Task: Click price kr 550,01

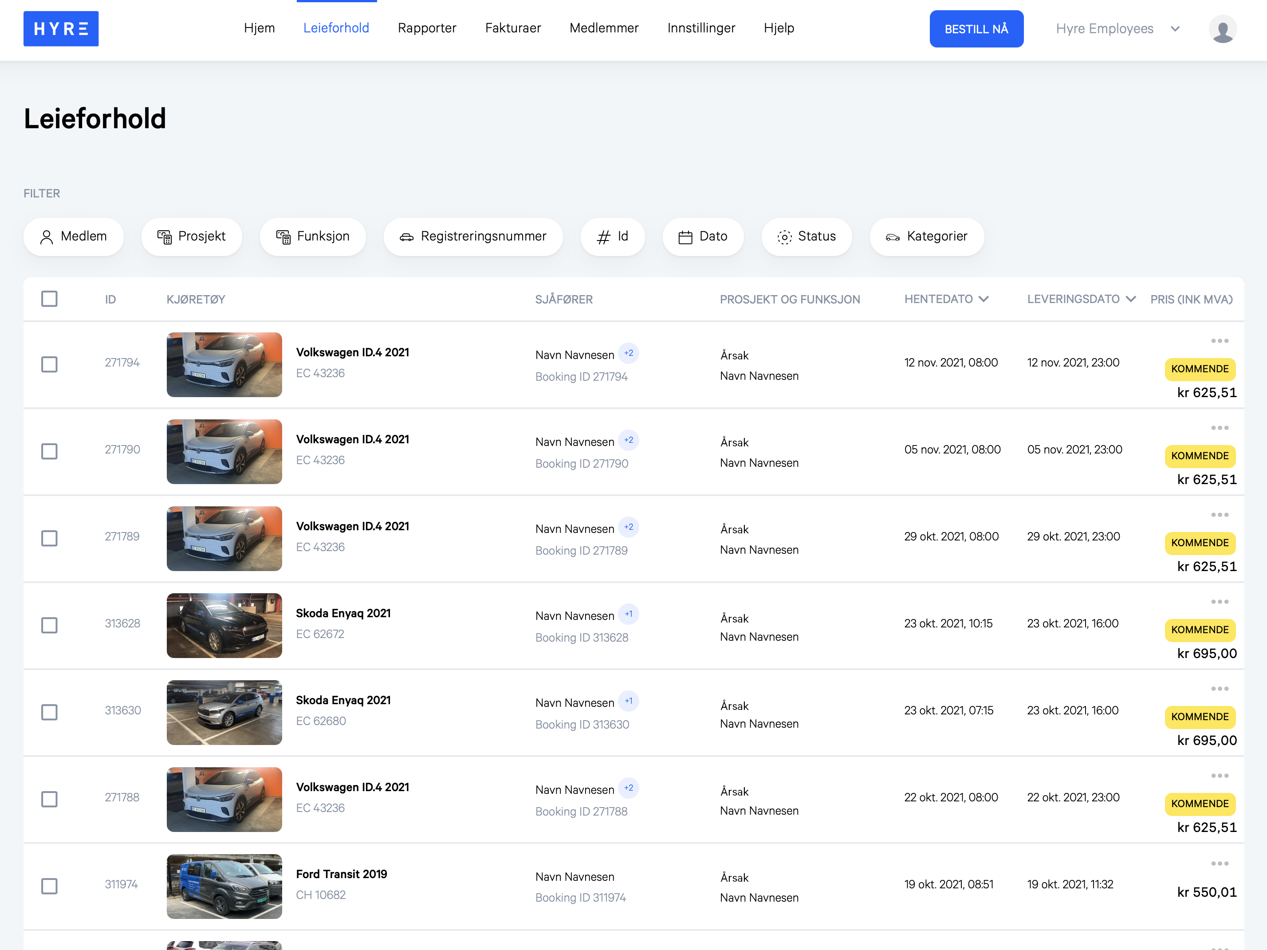Action: point(1207,893)
